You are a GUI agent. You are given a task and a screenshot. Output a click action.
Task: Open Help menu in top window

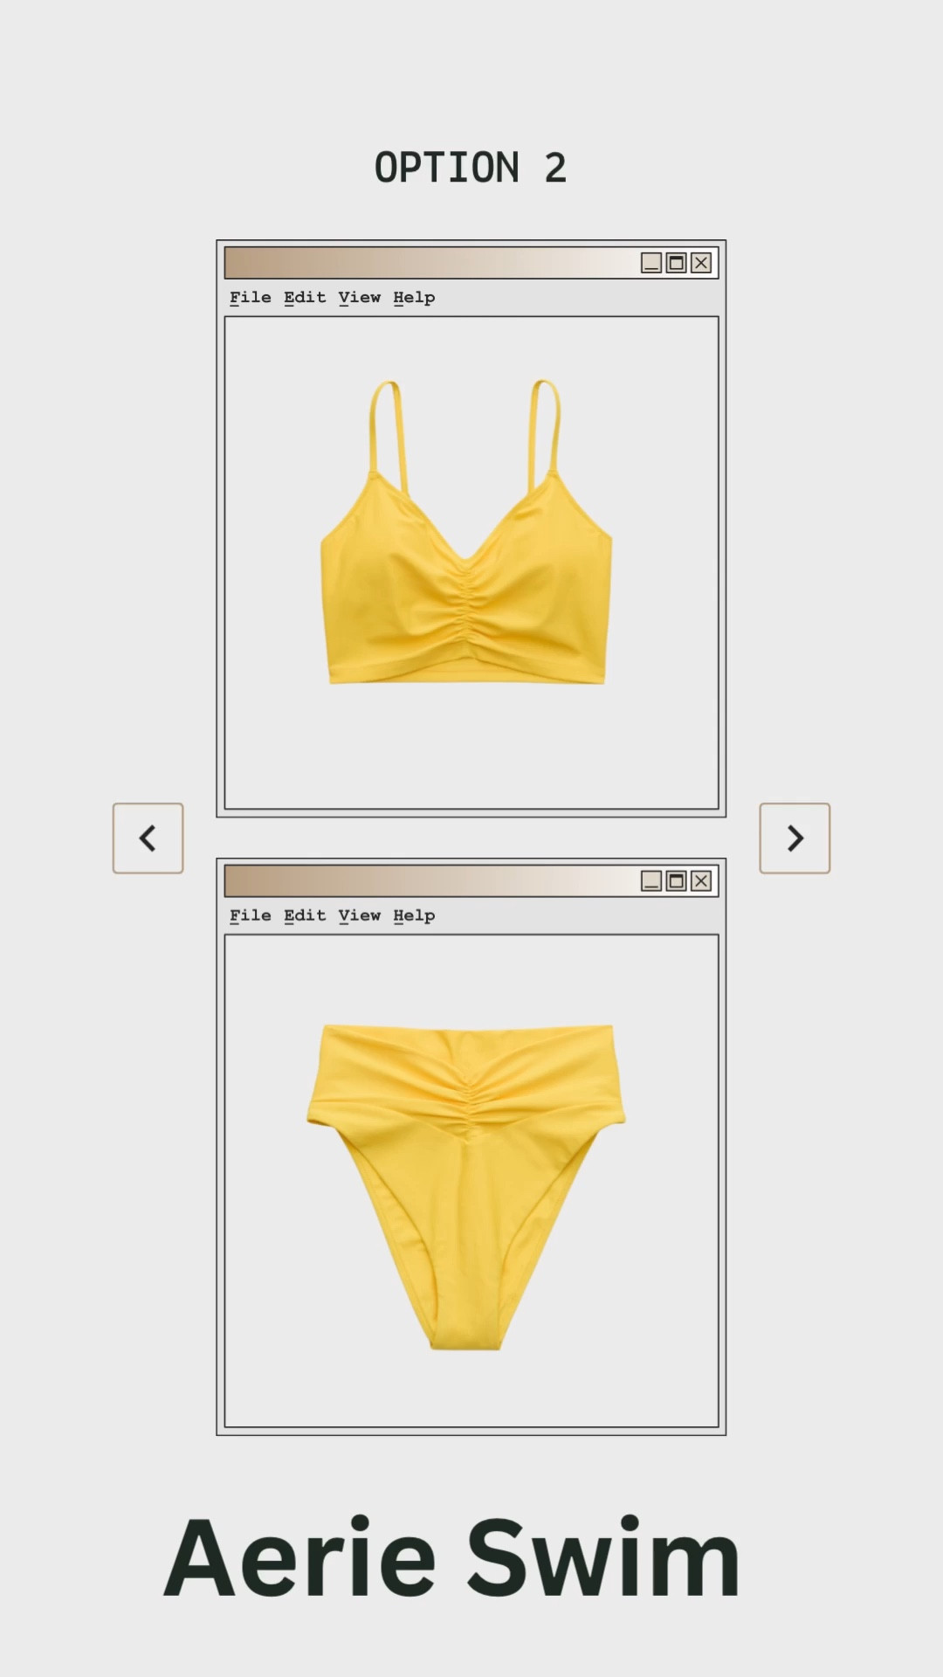coord(414,298)
